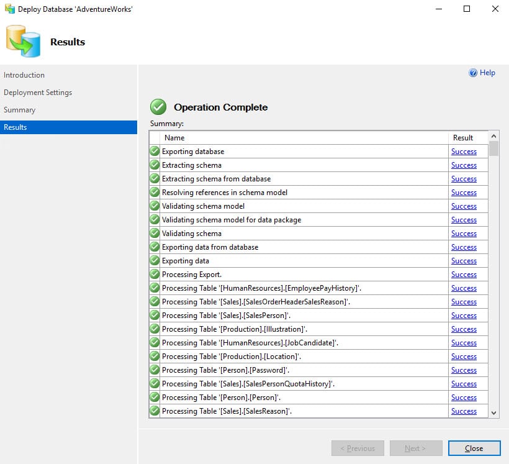Click check icon for Production Illustration table row
509x464 pixels.
point(155,329)
